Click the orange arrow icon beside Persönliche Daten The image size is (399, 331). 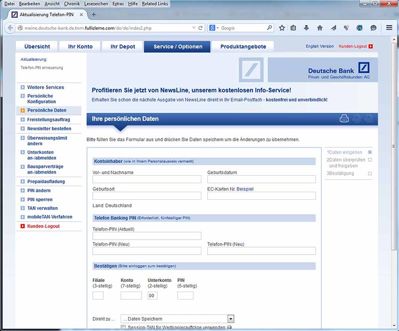[22, 110]
